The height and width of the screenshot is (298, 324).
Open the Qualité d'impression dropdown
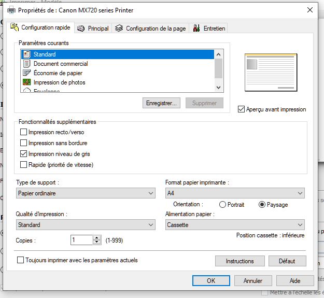(86, 225)
